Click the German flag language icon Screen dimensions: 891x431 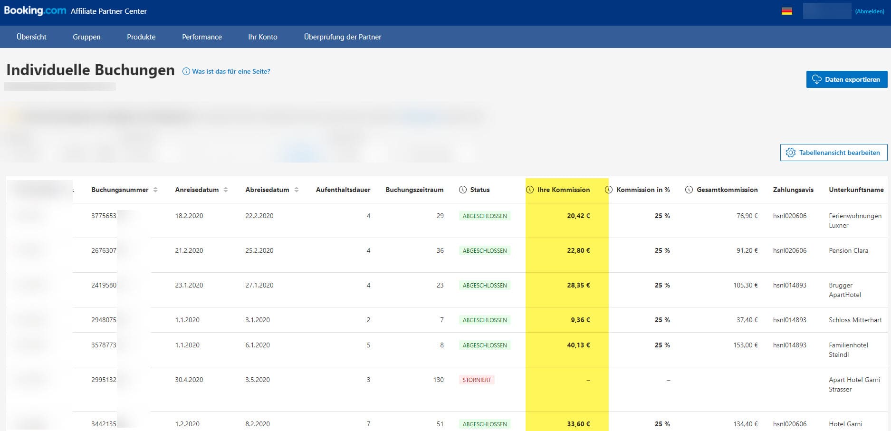(x=786, y=11)
